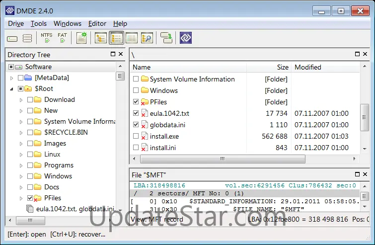The height and width of the screenshot is (245, 375).
Task: Select the Docs folder in tree
Action: tap(52, 187)
